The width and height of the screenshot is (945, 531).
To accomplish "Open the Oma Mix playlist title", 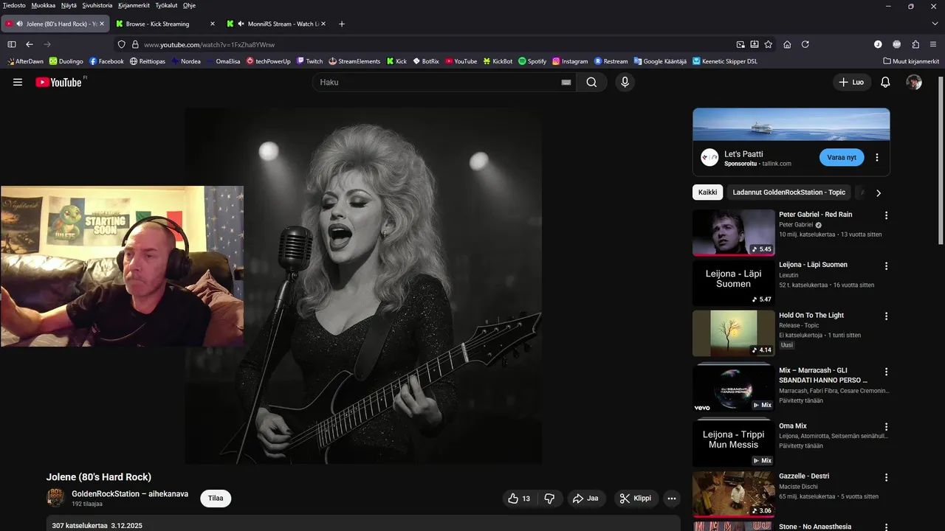I will click(x=793, y=426).
